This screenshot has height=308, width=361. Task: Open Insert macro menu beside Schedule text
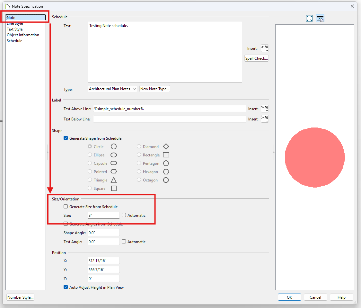click(x=265, y=48)
